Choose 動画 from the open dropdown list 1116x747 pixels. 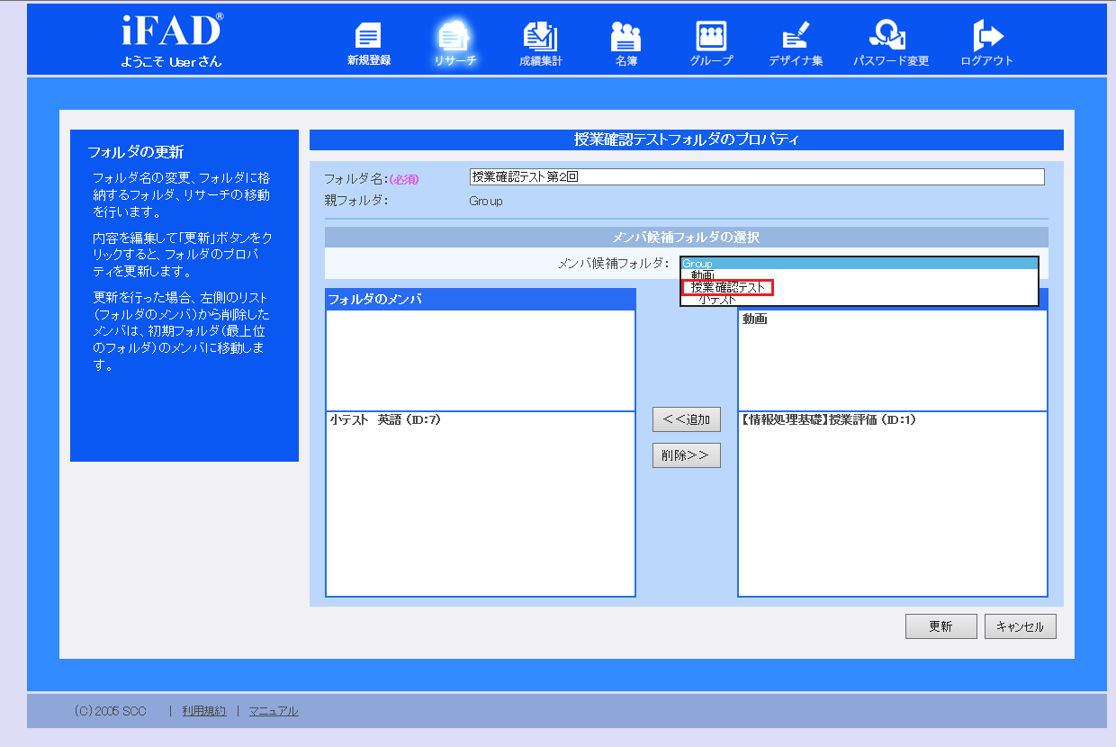(x=703, y=275)
